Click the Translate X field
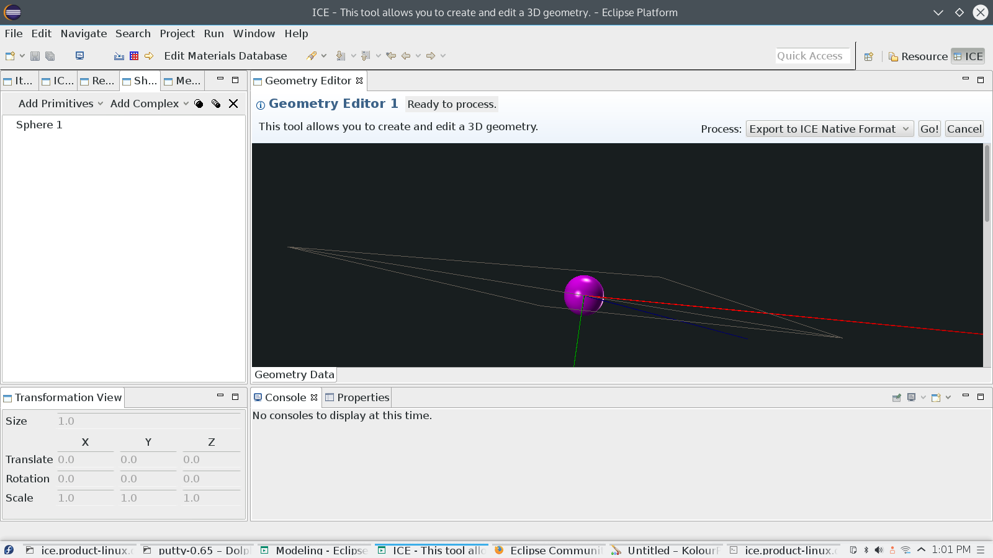This screenshot has height=558, width=993. tap(86, 459)
